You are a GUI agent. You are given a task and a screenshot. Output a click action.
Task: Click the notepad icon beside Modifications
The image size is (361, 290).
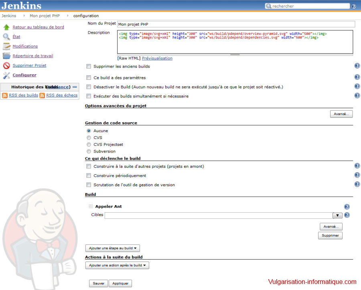(6, 46)
